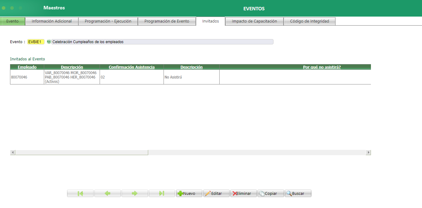The image size is (422, 208).
Task: Click the horizontal scrollbar left arrow
Action: 13,152
